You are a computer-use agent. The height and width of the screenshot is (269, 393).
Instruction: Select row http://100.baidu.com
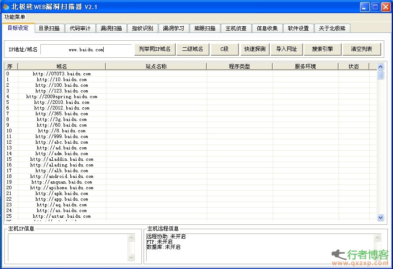(191, 85)
